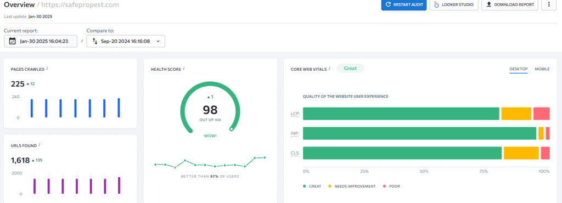Switch to the Desktop tab
562x203 pixels.
click(x=518, y=69)
